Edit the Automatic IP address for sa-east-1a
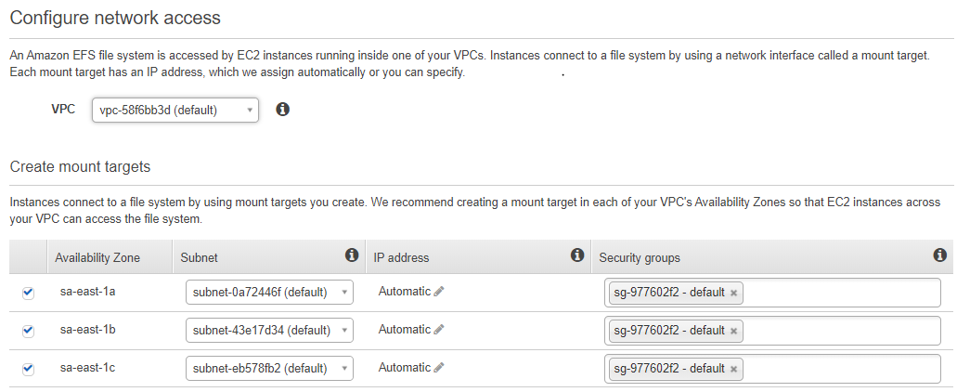This screenshot has width=957, height=392. click(x=438, y=292)
